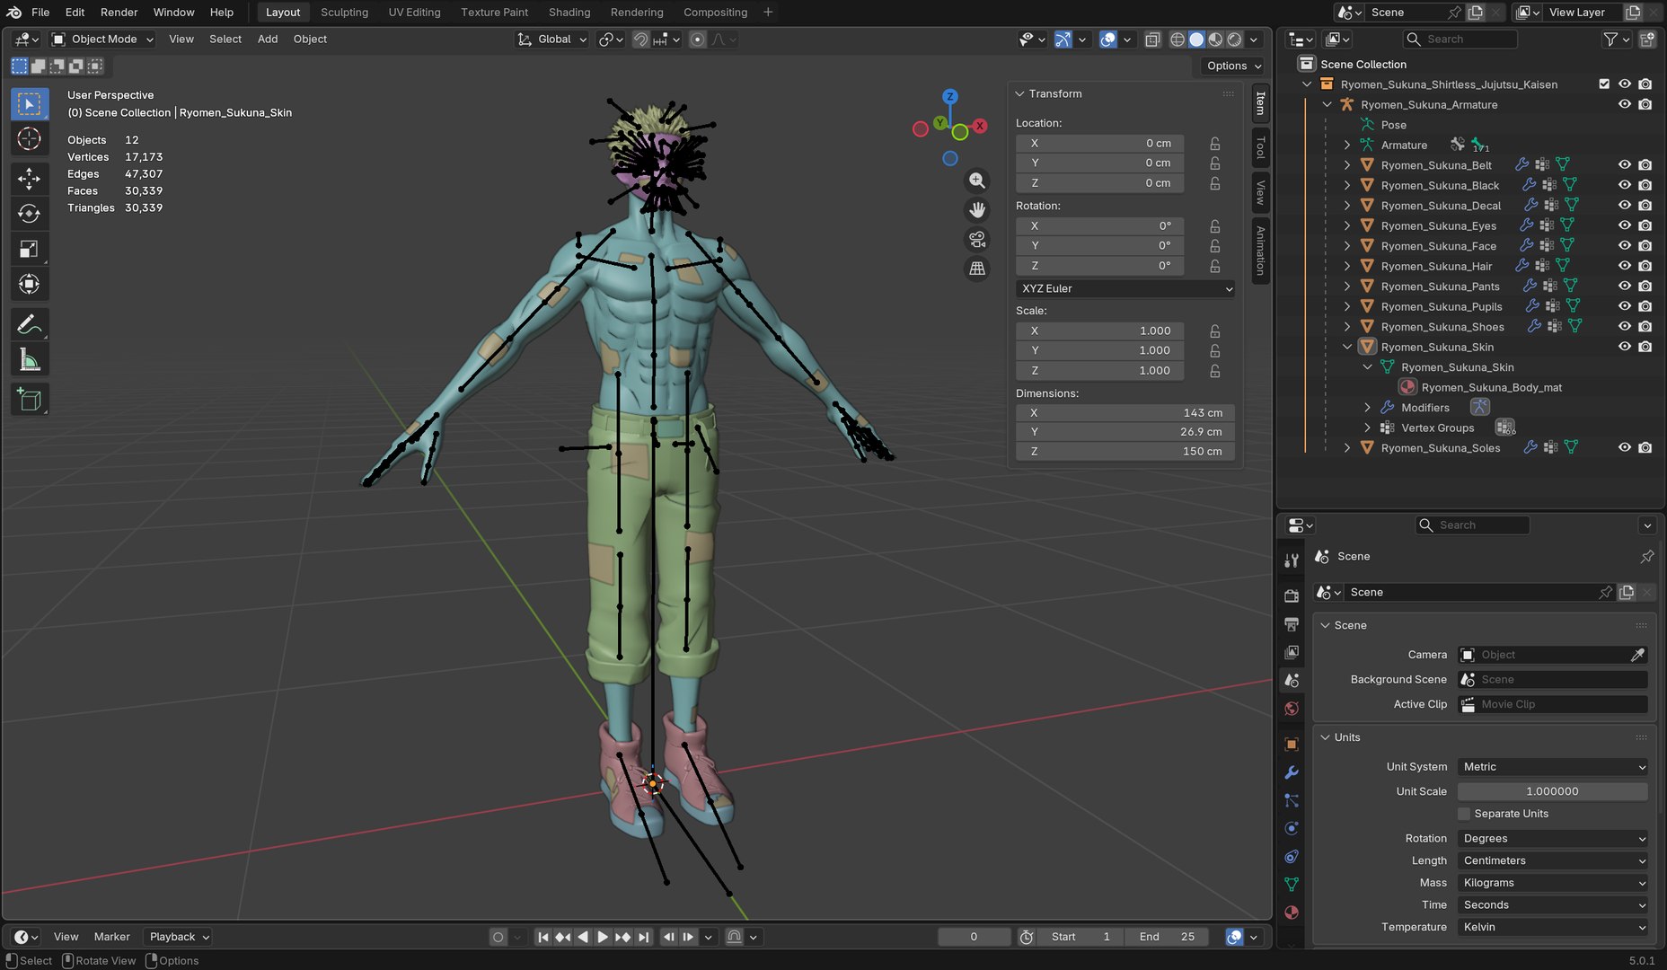Open the Marker menu in timeline

pyautogui.click(x=111, y=937)
